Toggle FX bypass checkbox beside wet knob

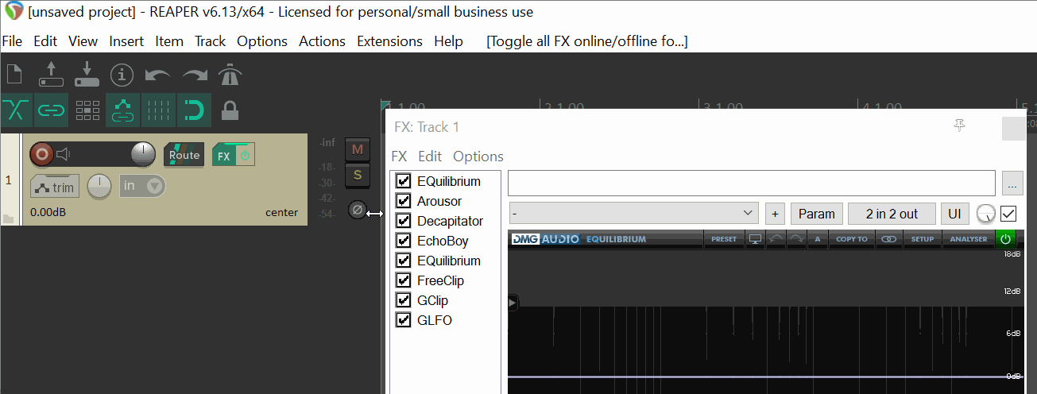[1008, 214]
